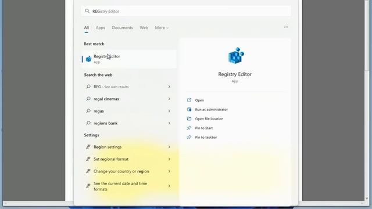Viewport: 372px width, 209px height.
Task: Expand the Region settings chevron
Action: pos(169,147)
